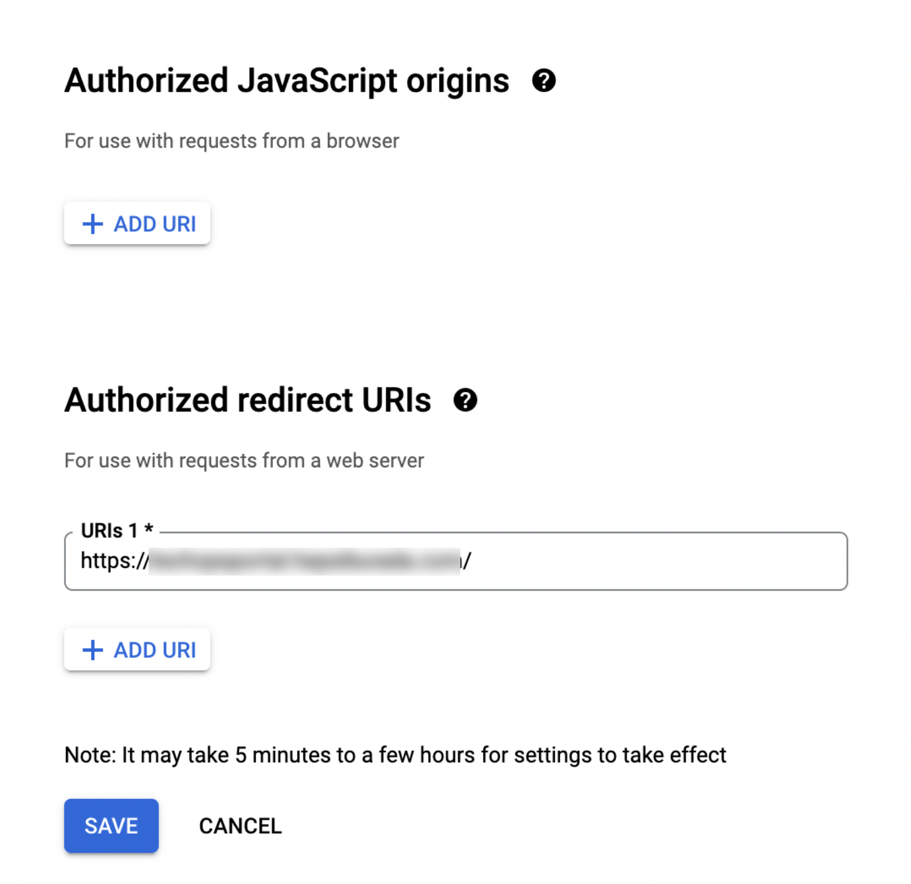Click help icon beside Authorized JavaScript origins
Screen dimensions: 911x884
pyautogui.click(x=543, y=81)
